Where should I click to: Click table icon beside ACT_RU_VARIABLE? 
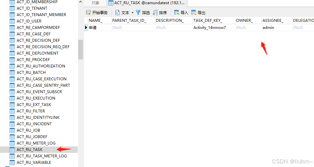click(12, 163)
